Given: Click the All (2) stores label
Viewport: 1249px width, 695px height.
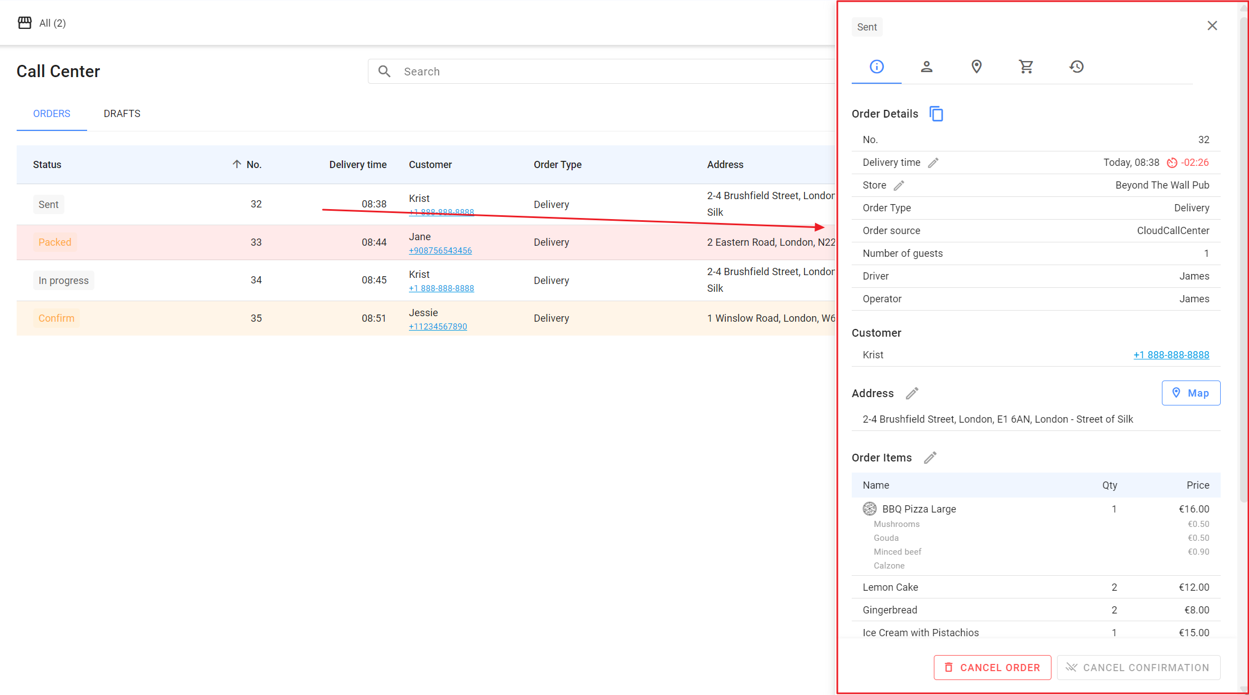Looking at the screenshot, I should coord(53,23).
